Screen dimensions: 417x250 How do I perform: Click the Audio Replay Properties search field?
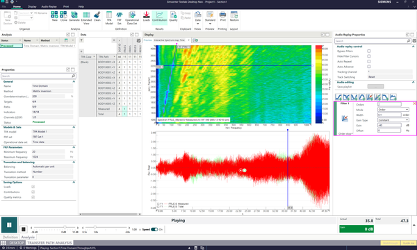point(373,41)
